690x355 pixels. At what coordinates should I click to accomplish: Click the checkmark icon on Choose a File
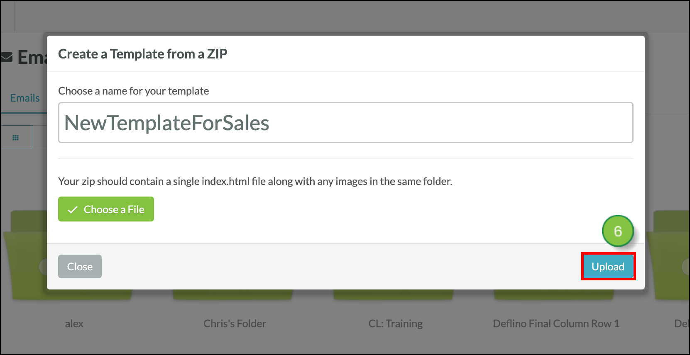[73, 210]
